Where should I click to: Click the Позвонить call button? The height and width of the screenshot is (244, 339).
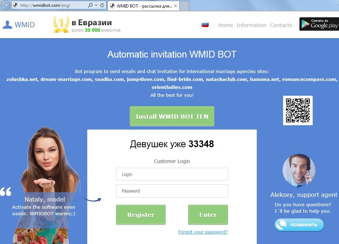(x=299, y=225)
